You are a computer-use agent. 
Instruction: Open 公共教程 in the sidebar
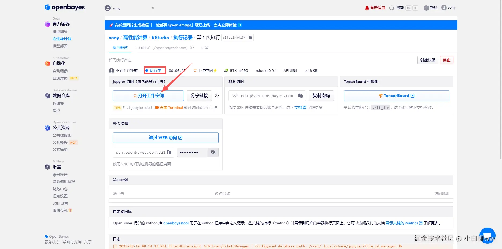click(x=60, y=143)
